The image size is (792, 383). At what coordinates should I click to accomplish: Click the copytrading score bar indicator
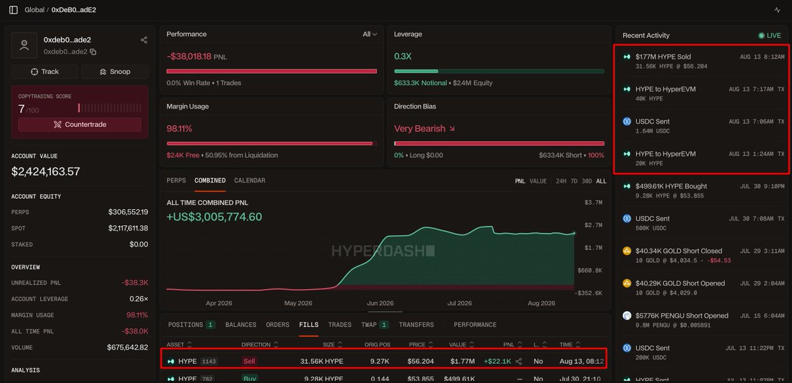[110, 108]
